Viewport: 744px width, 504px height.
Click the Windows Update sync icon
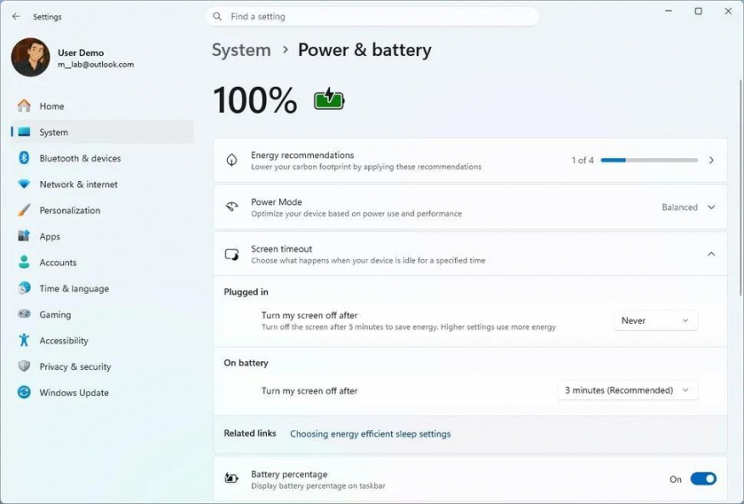24,392
